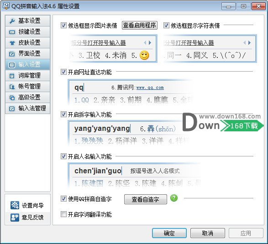The width and height of the screenshot is (268, 244).
Task: Click the 确定 button
Action: pyautogui.click(x=169, y=233)
